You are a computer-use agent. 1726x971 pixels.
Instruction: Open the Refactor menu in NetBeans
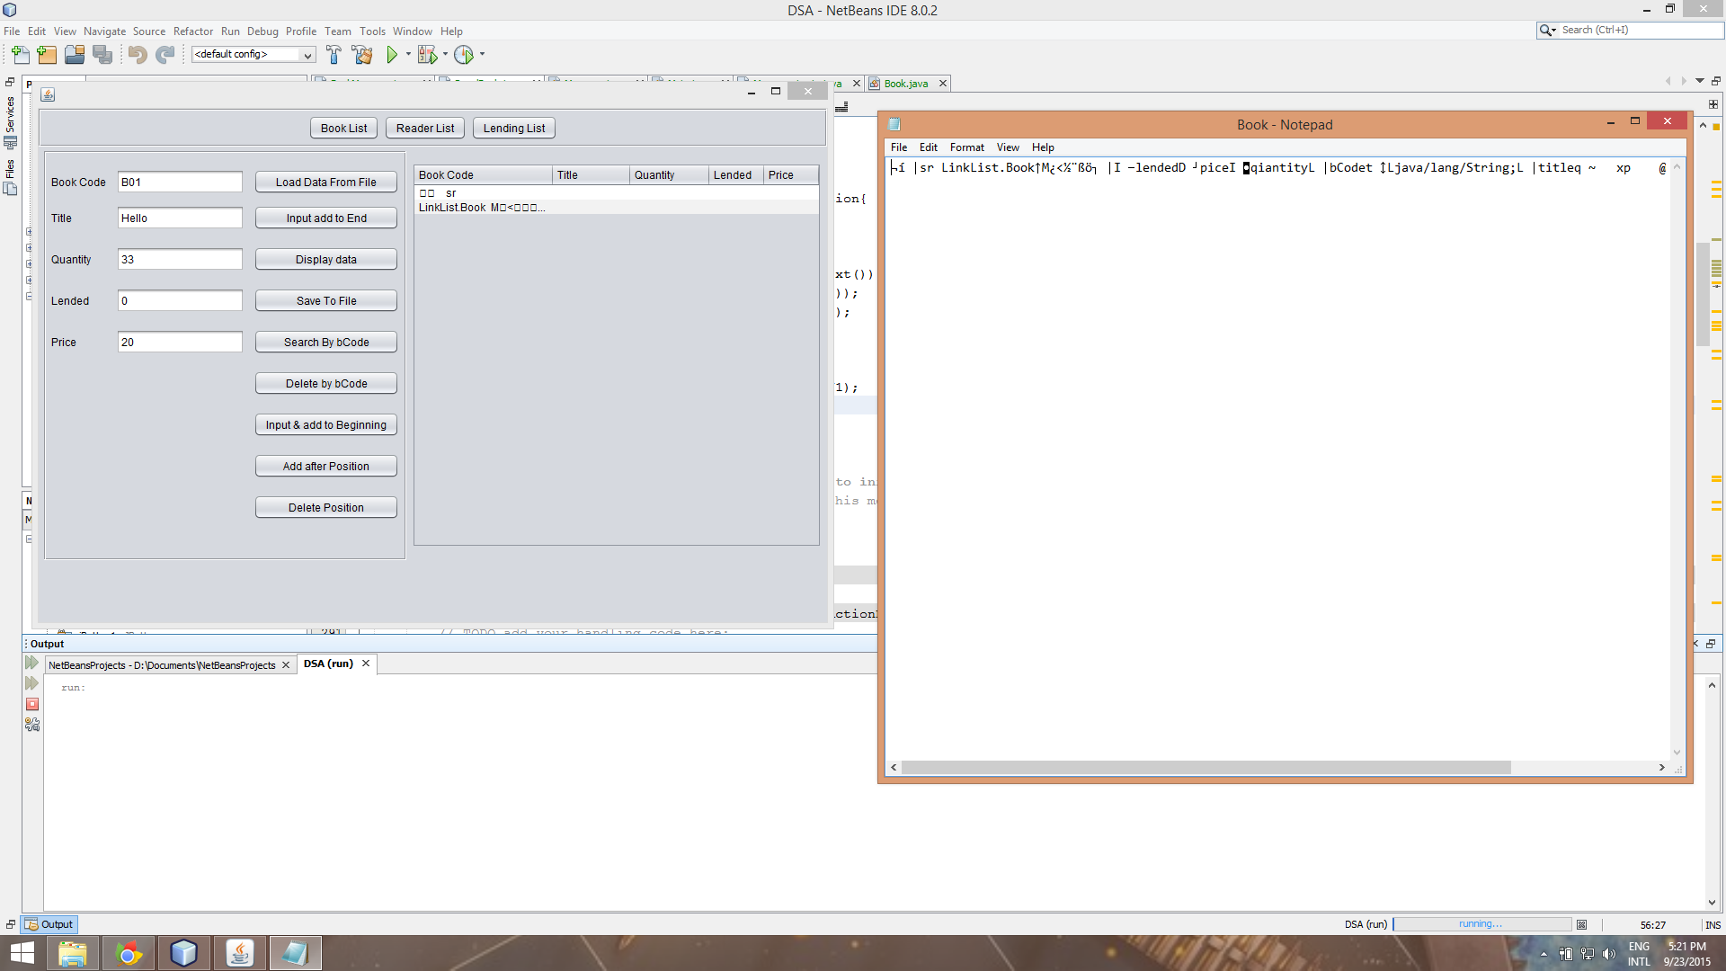(x=193, y=31)
